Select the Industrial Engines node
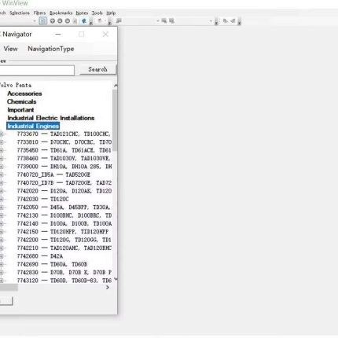This screenshot has width=338, height=338. [33, 126]
